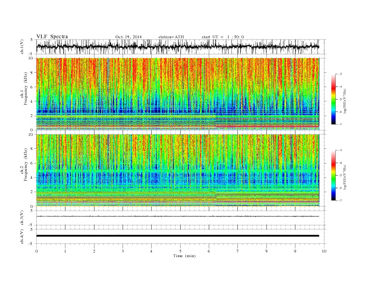The height and width of the screenshot is (282, 365).
Task: Click the "-7" tick on ch.1 color bar
Action: pos(340,124)
